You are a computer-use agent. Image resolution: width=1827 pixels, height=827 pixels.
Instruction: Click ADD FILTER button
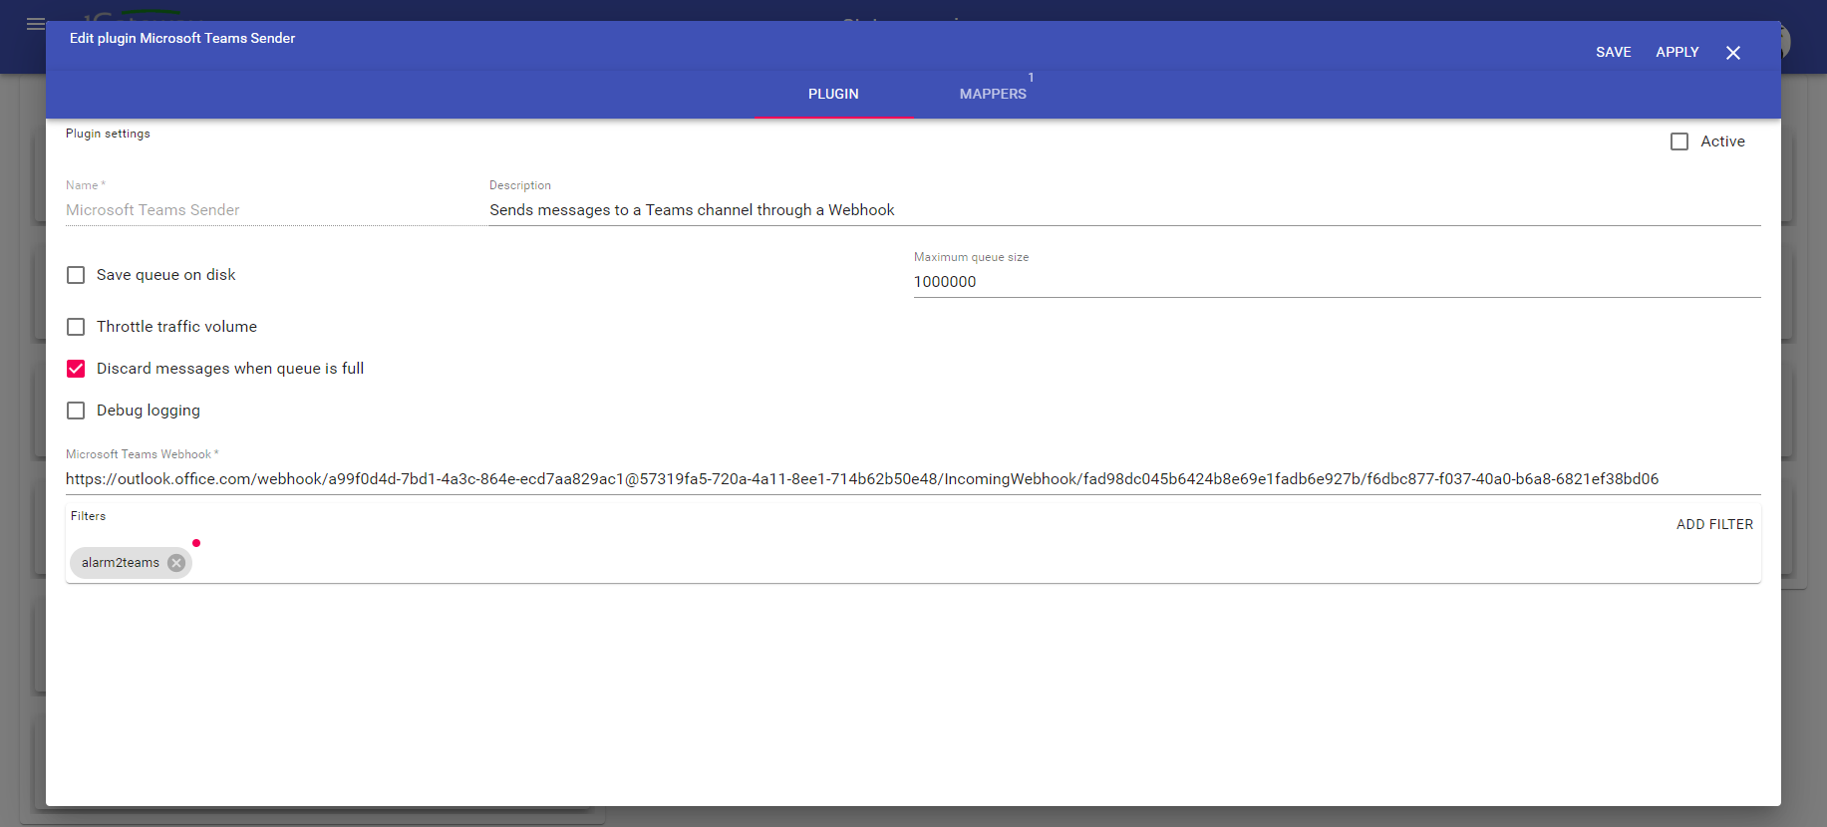pyautogui.click(x=1714, y=524)
